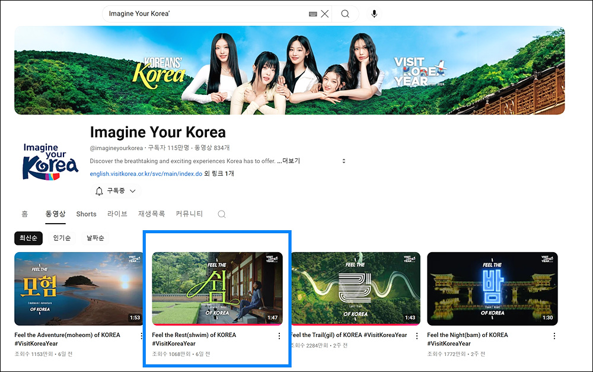Select the 동영상 tab
The height and width of the screenshot is (372, 593).
[x=55, y=214]
